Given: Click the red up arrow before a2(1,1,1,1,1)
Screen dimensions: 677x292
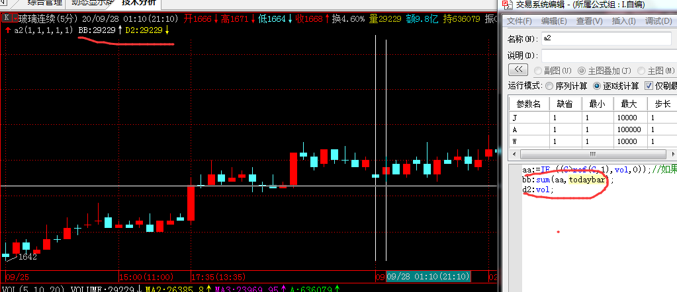Looking at the screenshot, I should click(x=8, y=30).
